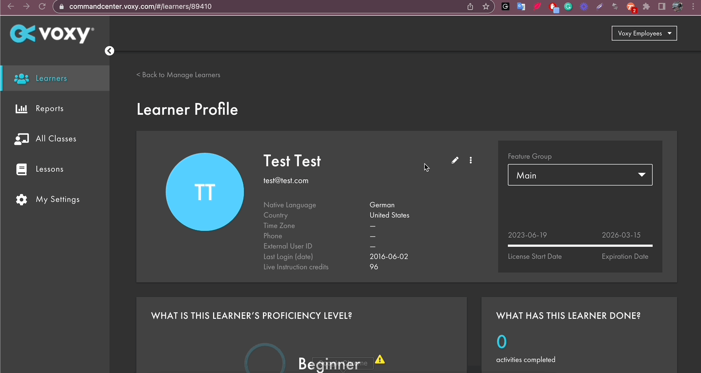Click the All Classes sidebar icon
The height and width of the screenshot is (373, 701).
(x=22, y=139)
